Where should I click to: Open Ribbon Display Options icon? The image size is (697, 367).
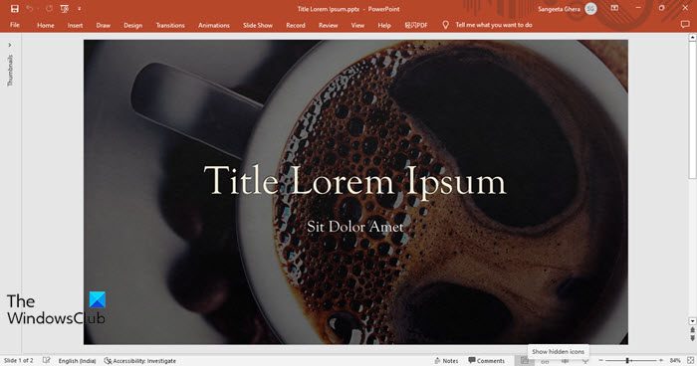614,8
